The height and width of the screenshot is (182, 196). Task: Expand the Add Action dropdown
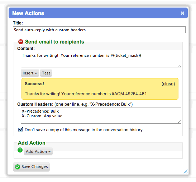pos(38,151)
